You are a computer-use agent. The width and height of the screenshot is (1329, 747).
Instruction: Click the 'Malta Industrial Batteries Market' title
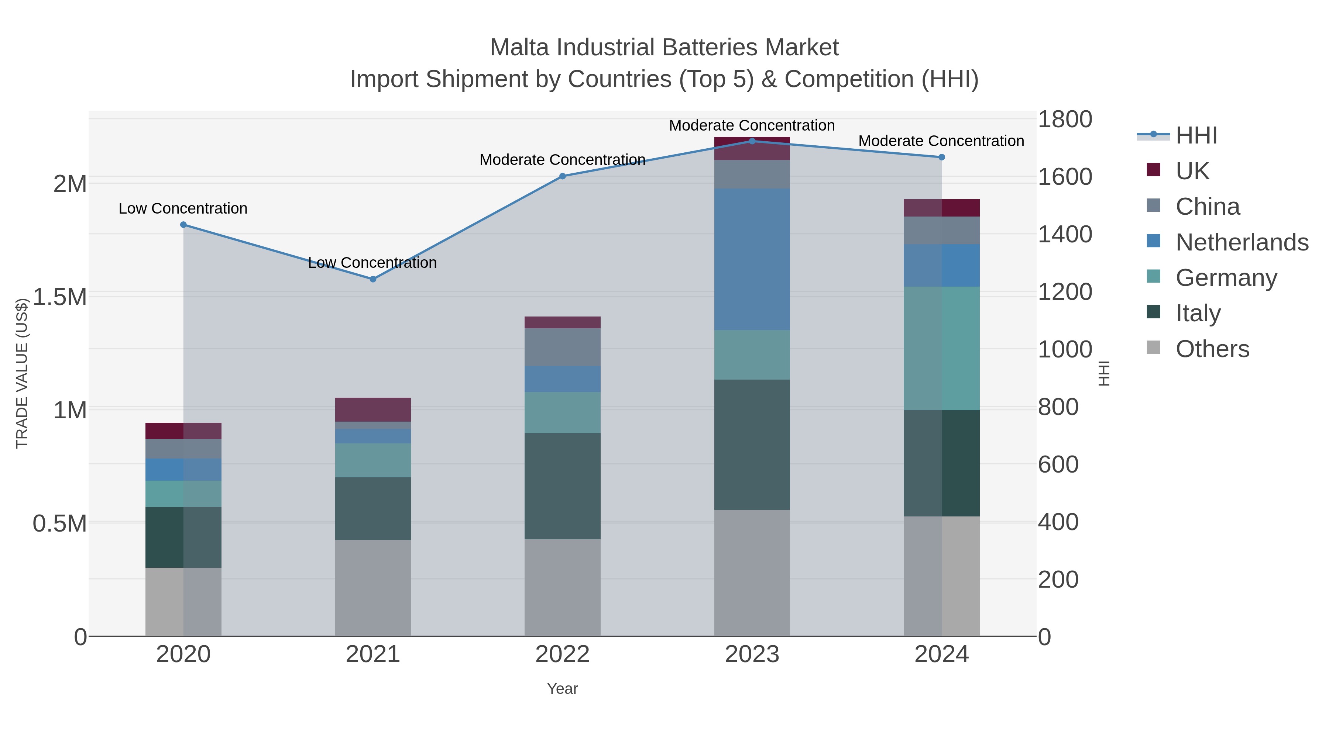point(664,48)
